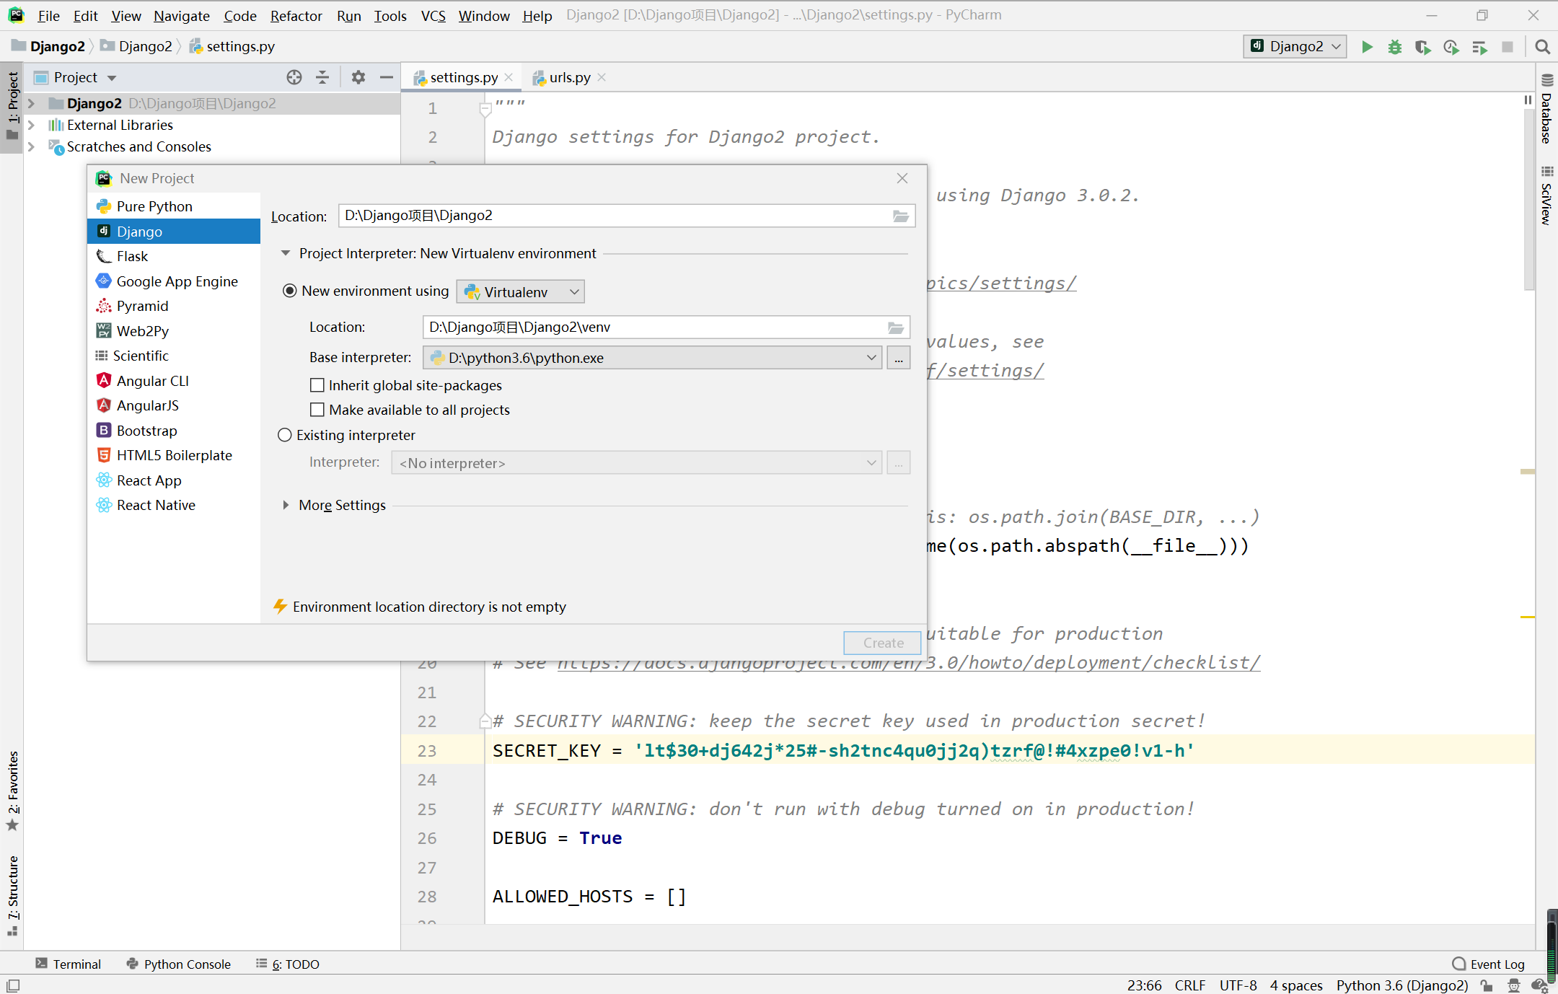Screen dimensions: 1558x994
Task: Select React Native project type
Action: point(173,505)
